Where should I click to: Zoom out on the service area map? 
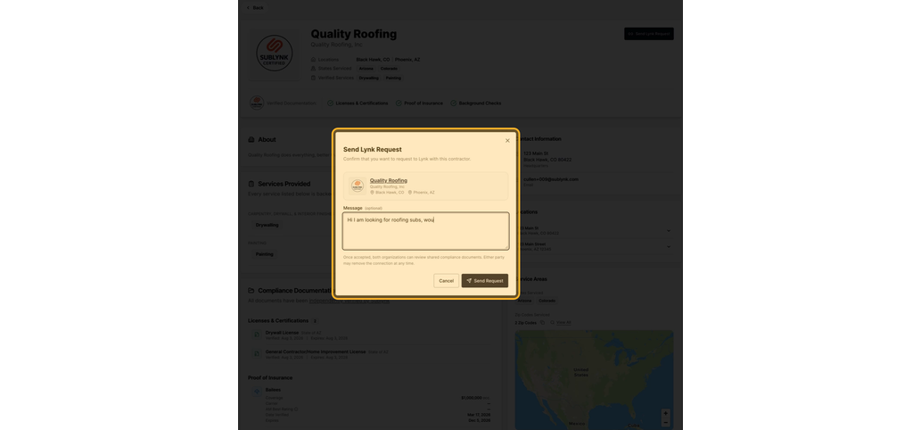point(665,422)
